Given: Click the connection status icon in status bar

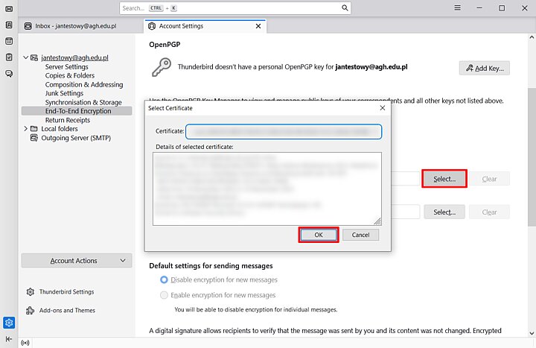Looking at the screenshot, I should 25,343.
